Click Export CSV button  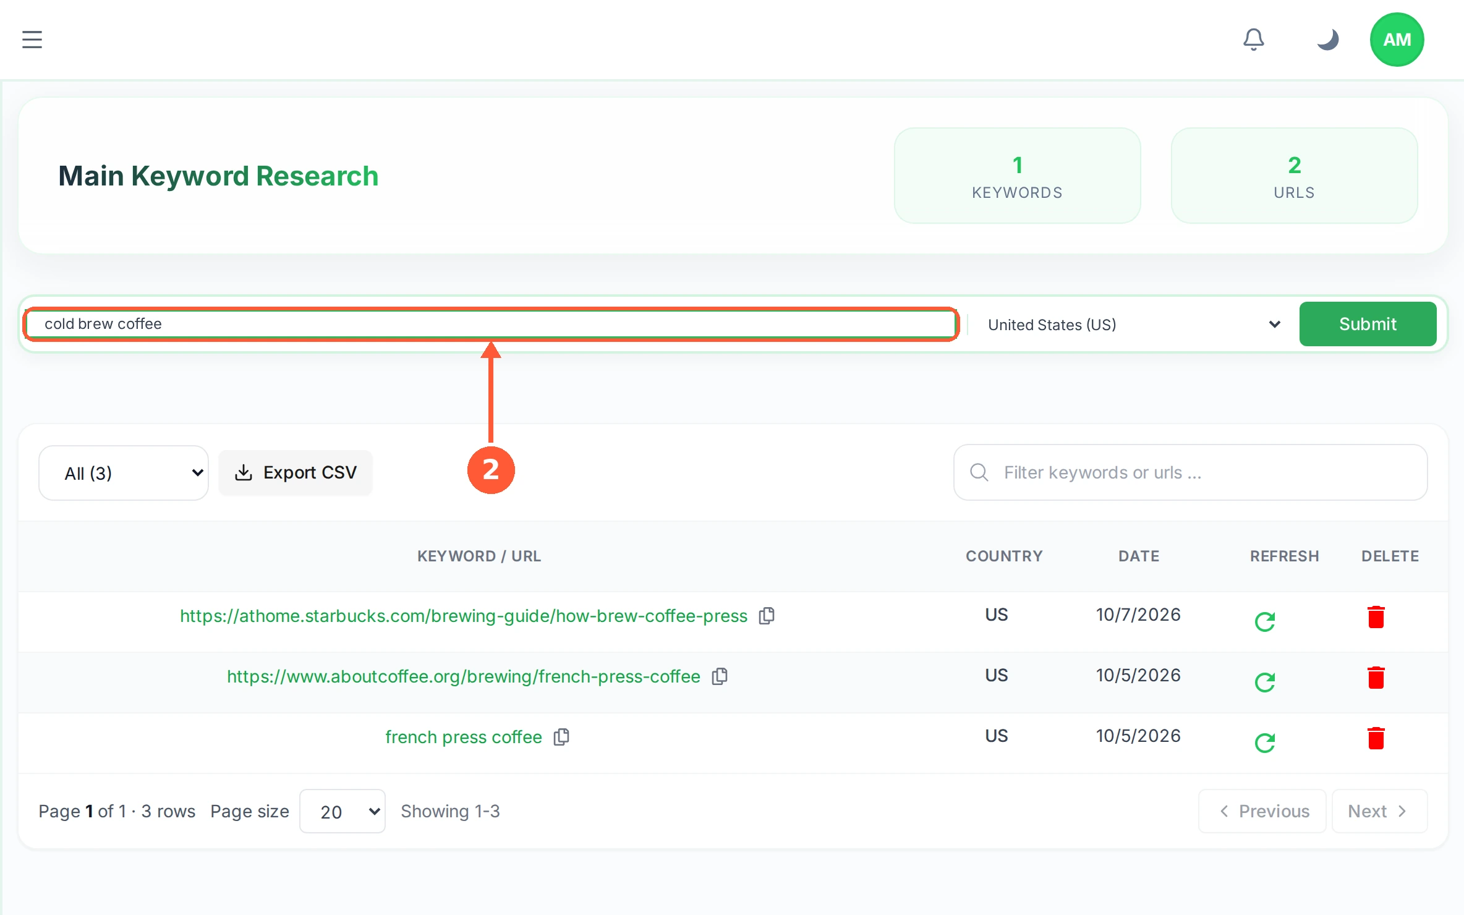[296, 473]
